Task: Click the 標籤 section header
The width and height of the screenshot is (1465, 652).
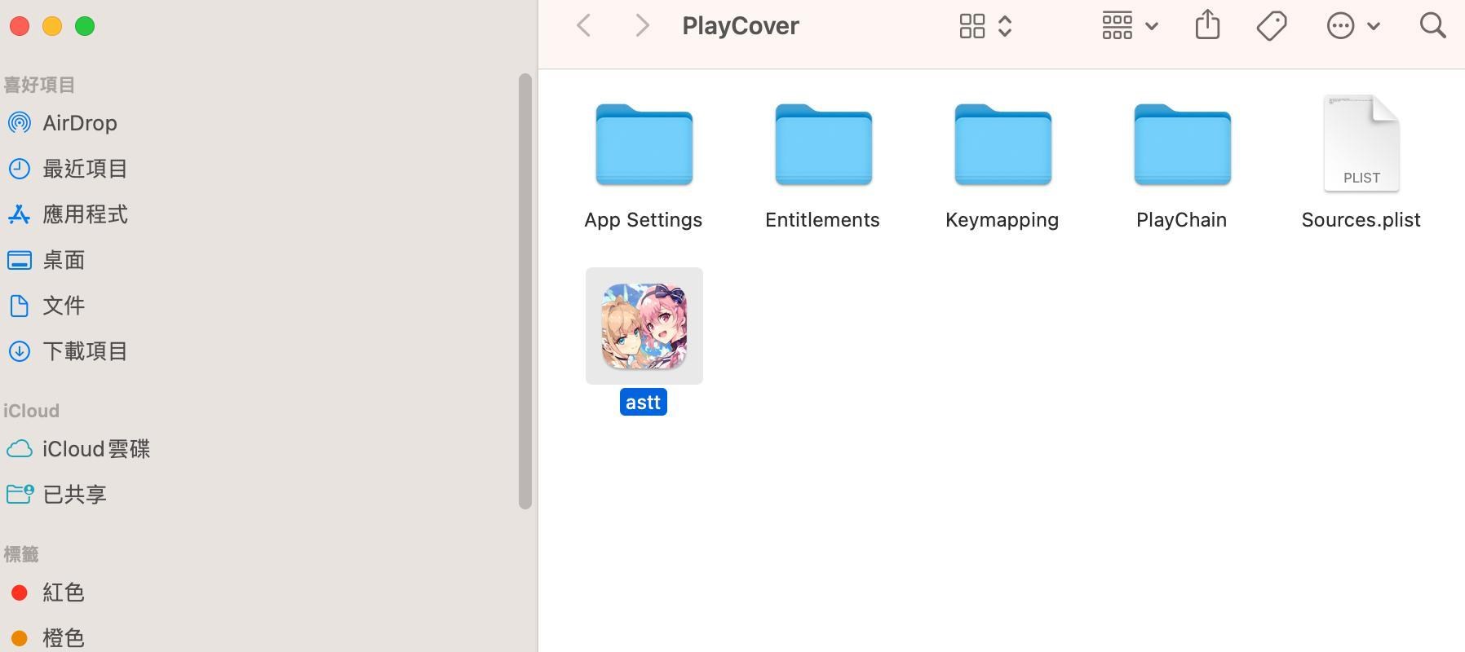Action: 21,554
